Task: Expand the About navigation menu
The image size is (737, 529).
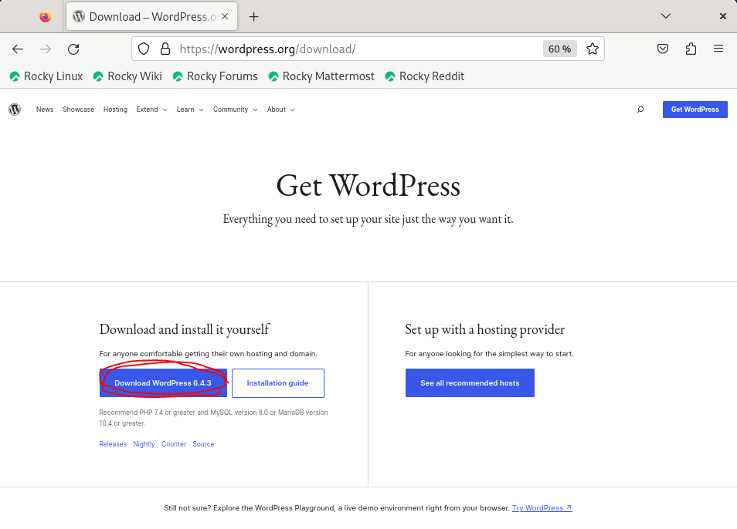Action: 280,110
